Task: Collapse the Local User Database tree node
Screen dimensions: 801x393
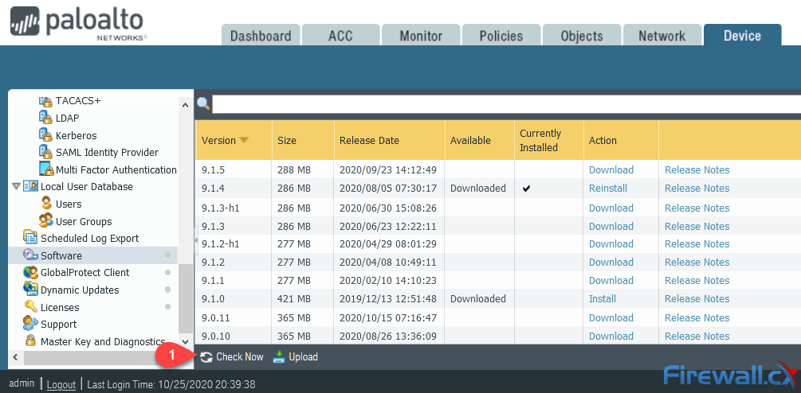Action: pyautogui.click(x=17, y=187)
